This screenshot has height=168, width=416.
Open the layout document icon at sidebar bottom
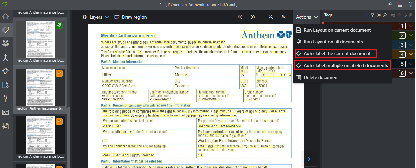(5, 126)
